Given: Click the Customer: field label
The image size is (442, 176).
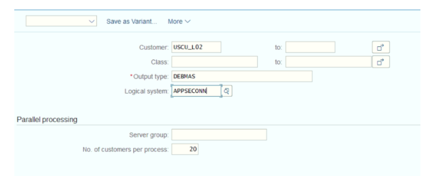Looking at the screenshot, I should (154, 47).
